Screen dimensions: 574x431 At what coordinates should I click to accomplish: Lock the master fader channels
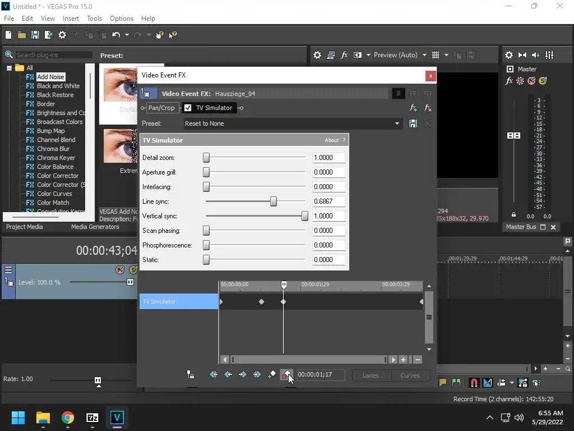tap(513, 215)
